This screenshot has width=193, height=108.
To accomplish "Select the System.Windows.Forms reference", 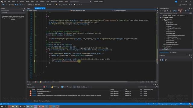I will click(174, 39).
